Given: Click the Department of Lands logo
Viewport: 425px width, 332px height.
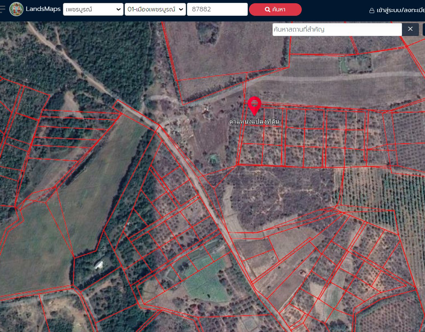Looking at the screenshot, I should click(16, 9).
